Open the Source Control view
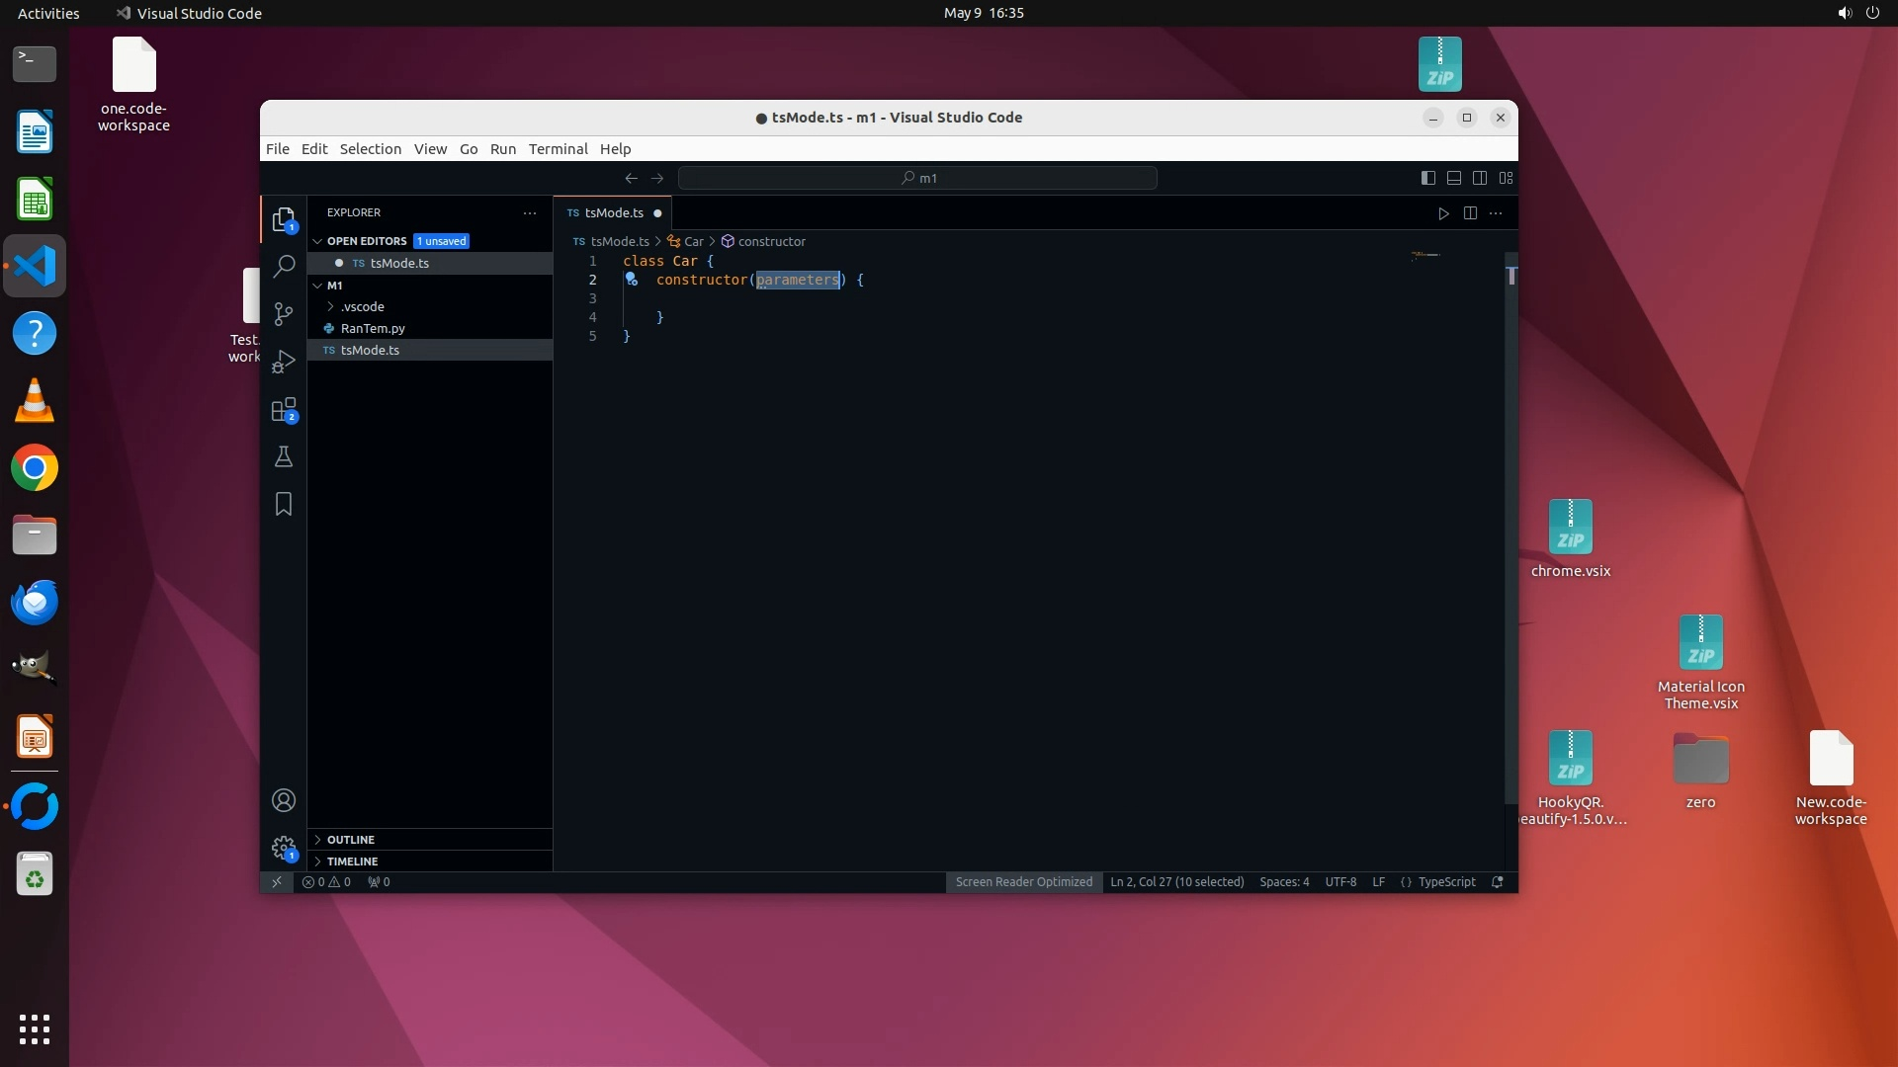 click(x=284, y=313)
